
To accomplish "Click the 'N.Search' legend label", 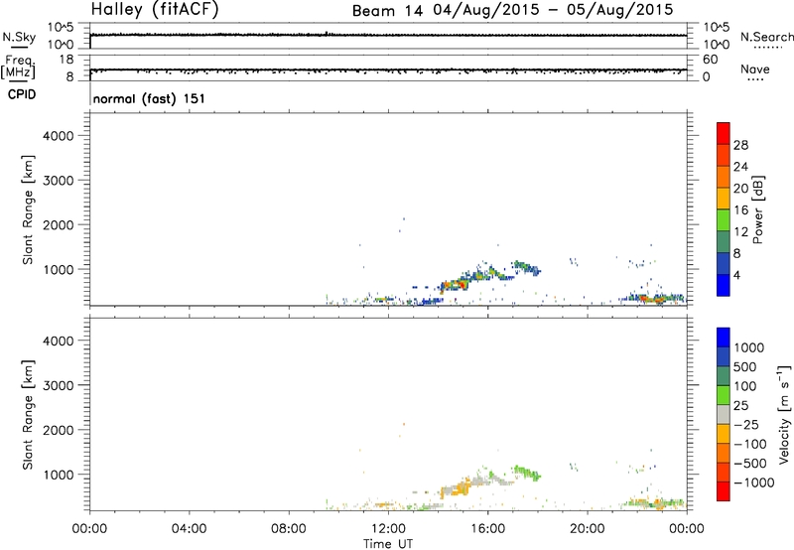I will [x=766, y=37].
